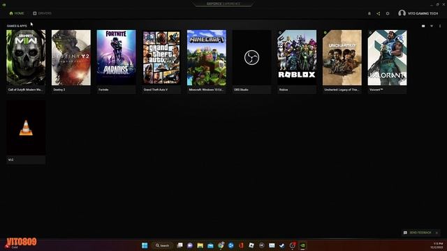Click the Send Feedback button
447x251 pixels.
[x=418, y=233]
